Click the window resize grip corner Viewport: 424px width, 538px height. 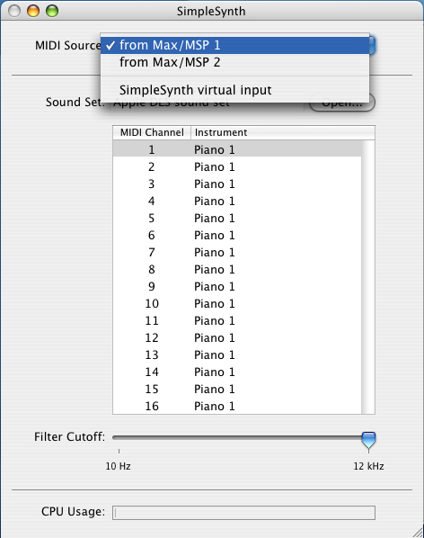click(418, 532)
